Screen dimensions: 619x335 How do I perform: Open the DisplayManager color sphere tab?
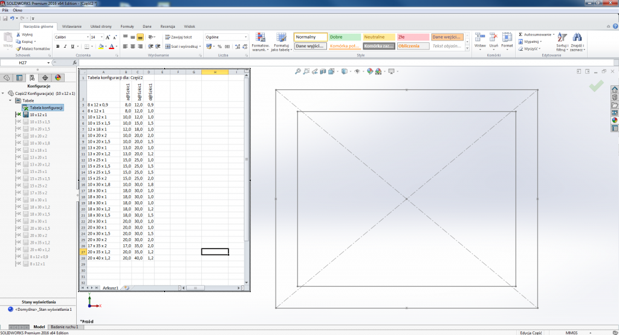coord(58,77)
